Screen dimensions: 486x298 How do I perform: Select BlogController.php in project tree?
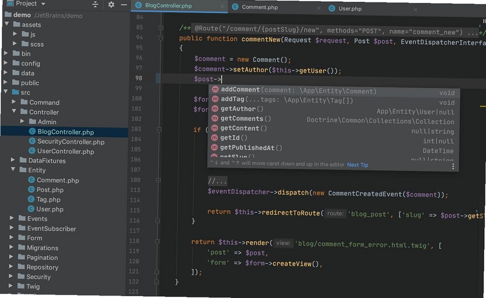(64, 131)
